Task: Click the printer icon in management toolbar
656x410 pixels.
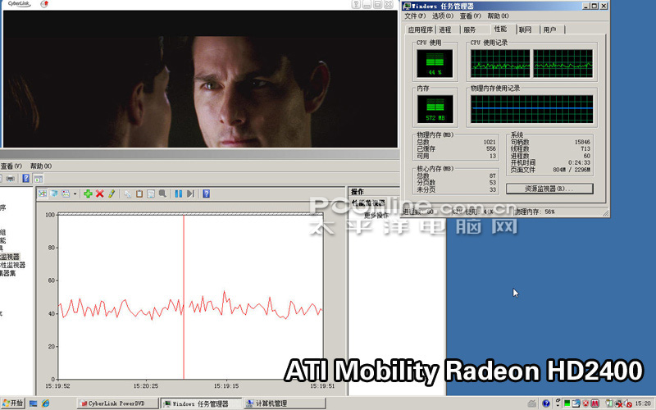Action: (11, 179)
